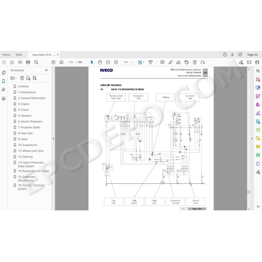Open the Find text magnifier
This screenshot has width=262, height=262.
[x=36, y=63]
